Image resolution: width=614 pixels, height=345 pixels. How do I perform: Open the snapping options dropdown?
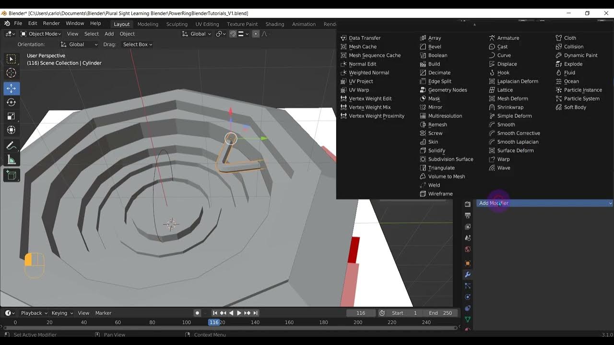point(243,34)
